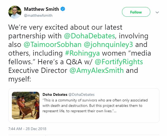This screenshot has width=167, height=136.
Task: Click Matthew Smith's profile avatar
Action: pyautogui.click(x=14, y=12)
